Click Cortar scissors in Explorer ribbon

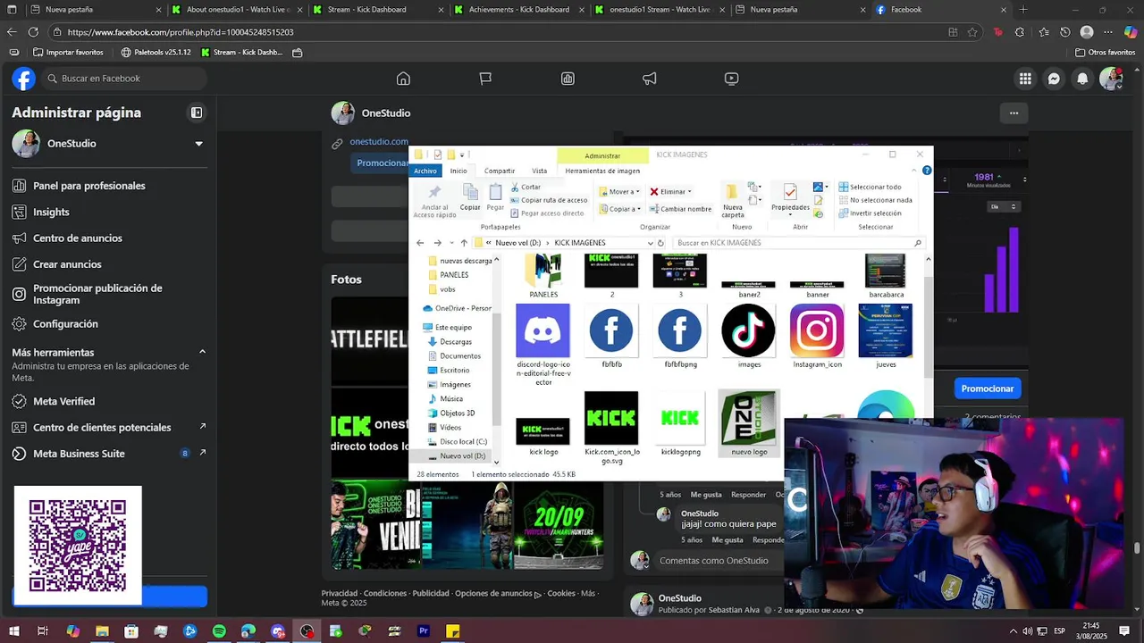(526, 187)
